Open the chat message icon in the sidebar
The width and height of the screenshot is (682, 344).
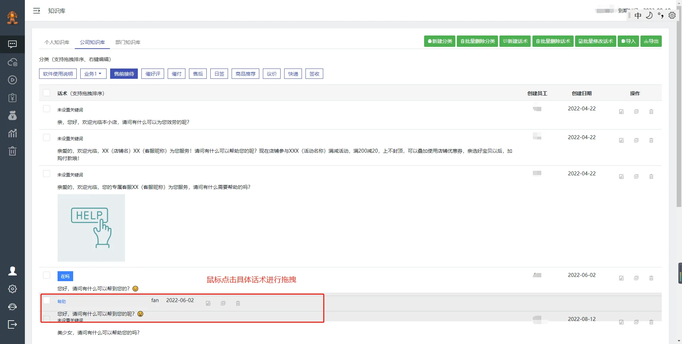click(12, 44)
